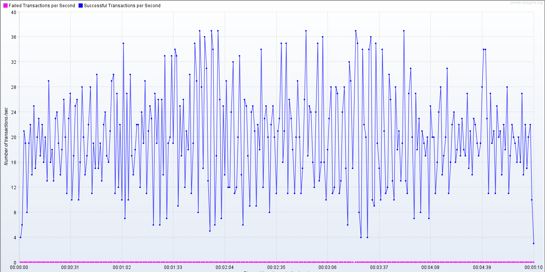Click the 'Number of transactions /sec' axis title

point(6,137)
